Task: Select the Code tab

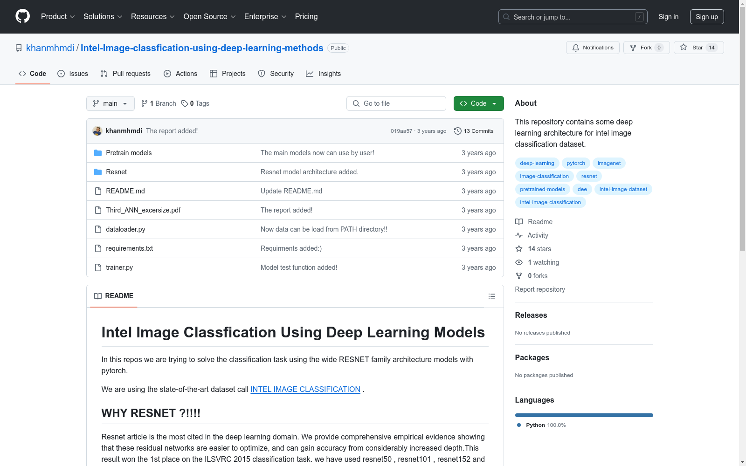Action: (x=33, y=74)
